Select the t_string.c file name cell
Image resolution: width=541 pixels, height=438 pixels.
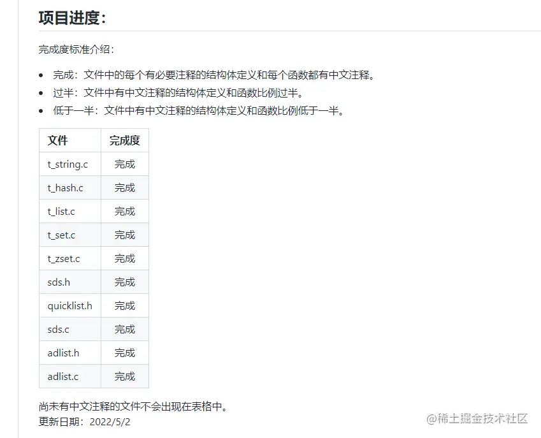[67, 164]
